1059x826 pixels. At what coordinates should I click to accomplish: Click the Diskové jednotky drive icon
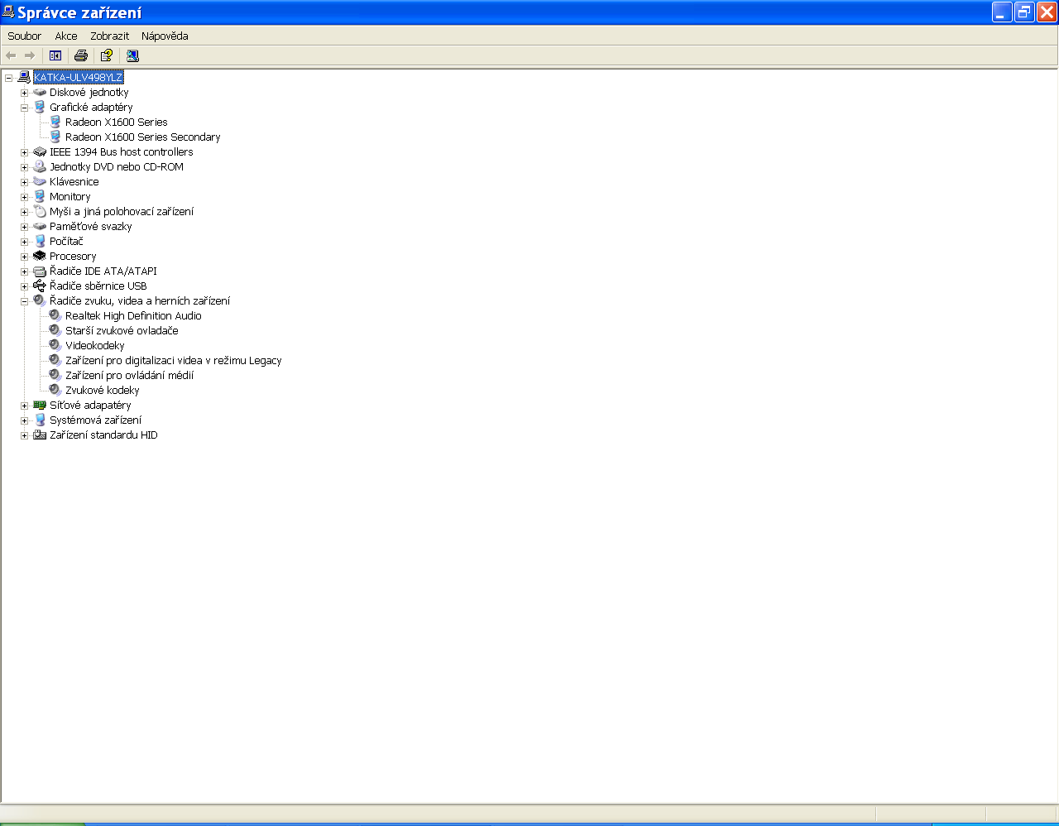pos(40,92)
